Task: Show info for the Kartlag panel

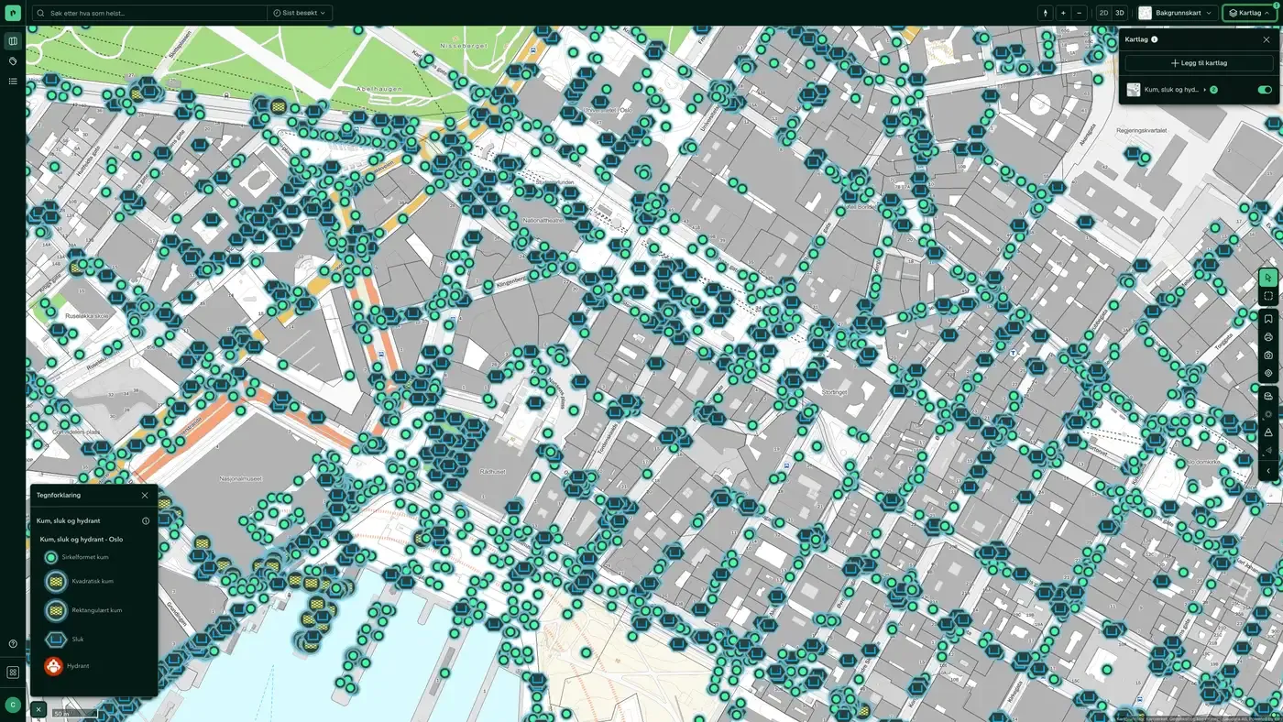Action: tap(1154, 39)
